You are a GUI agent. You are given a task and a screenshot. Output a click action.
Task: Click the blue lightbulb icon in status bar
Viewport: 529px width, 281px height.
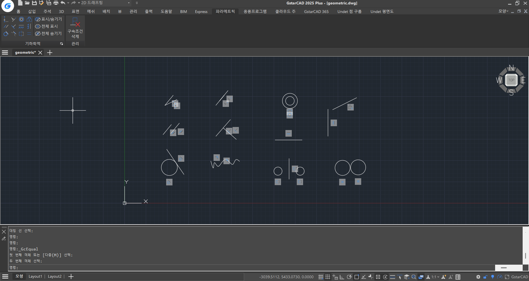point(493,277)
